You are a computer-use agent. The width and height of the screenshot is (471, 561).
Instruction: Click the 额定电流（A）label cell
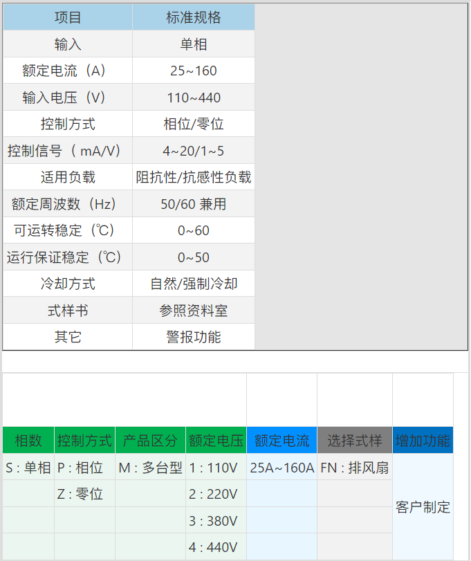[x=68, y=71]
